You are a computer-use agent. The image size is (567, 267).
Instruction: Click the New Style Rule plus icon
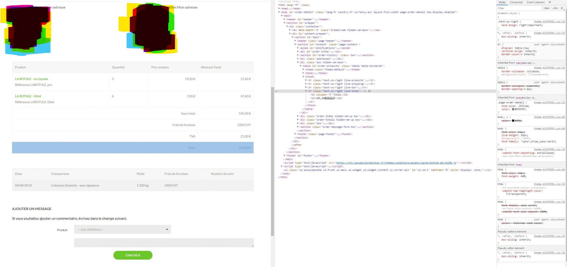pyautogui.click(x=562, y=8)
